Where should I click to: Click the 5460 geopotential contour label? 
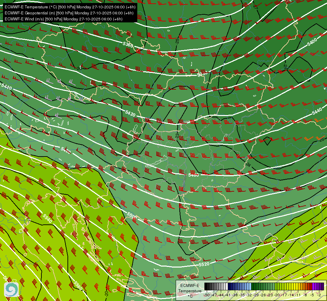(x=193, y=175)
